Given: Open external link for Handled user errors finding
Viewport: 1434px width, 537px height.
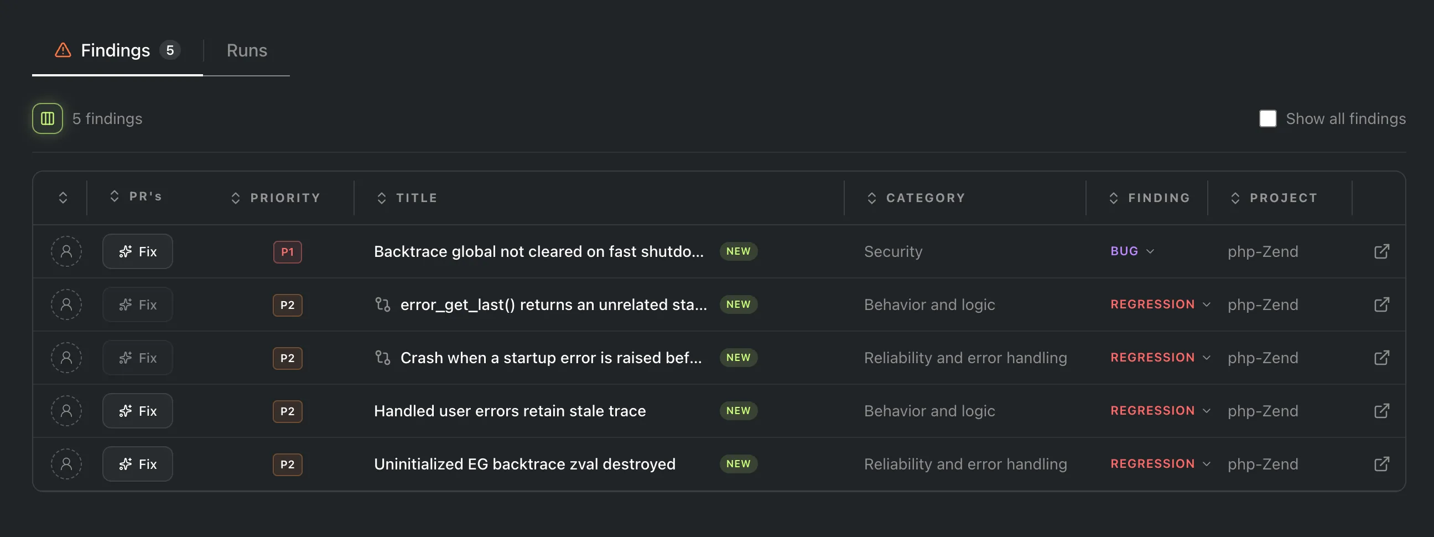Looking at the screenshot, I should point(1381,411).
